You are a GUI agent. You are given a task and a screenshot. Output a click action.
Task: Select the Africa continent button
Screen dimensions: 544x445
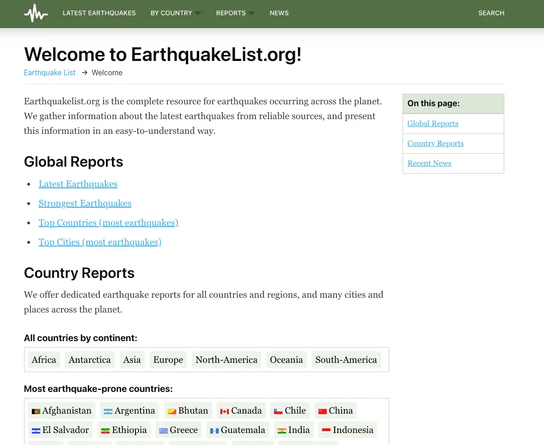click(44, 360)
